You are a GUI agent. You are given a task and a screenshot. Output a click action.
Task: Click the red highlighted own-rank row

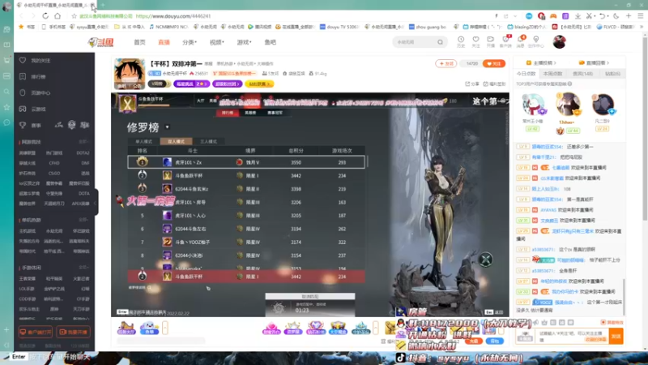point(246,277)
